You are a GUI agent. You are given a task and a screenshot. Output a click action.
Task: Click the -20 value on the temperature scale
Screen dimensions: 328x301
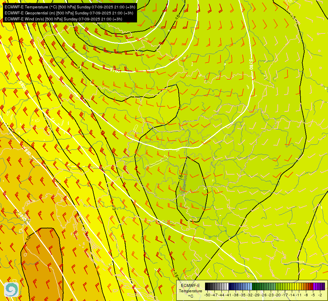(278, 295)
